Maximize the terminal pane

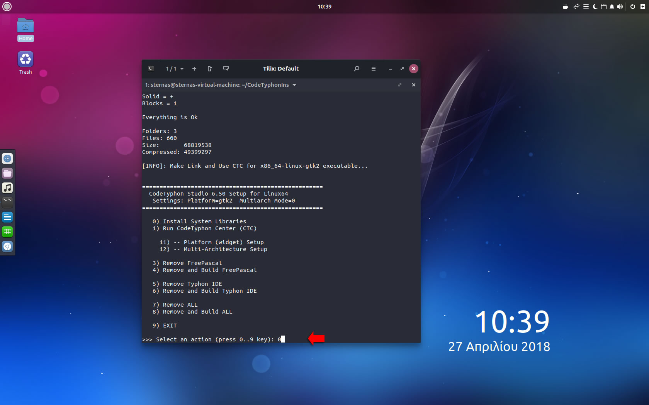[x=400, y=85]
